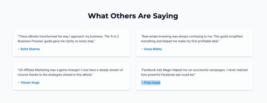The image size is (267, 103).
Task: Click the "What Others Are Saying" heading
Action: click(x=133, y=16)
